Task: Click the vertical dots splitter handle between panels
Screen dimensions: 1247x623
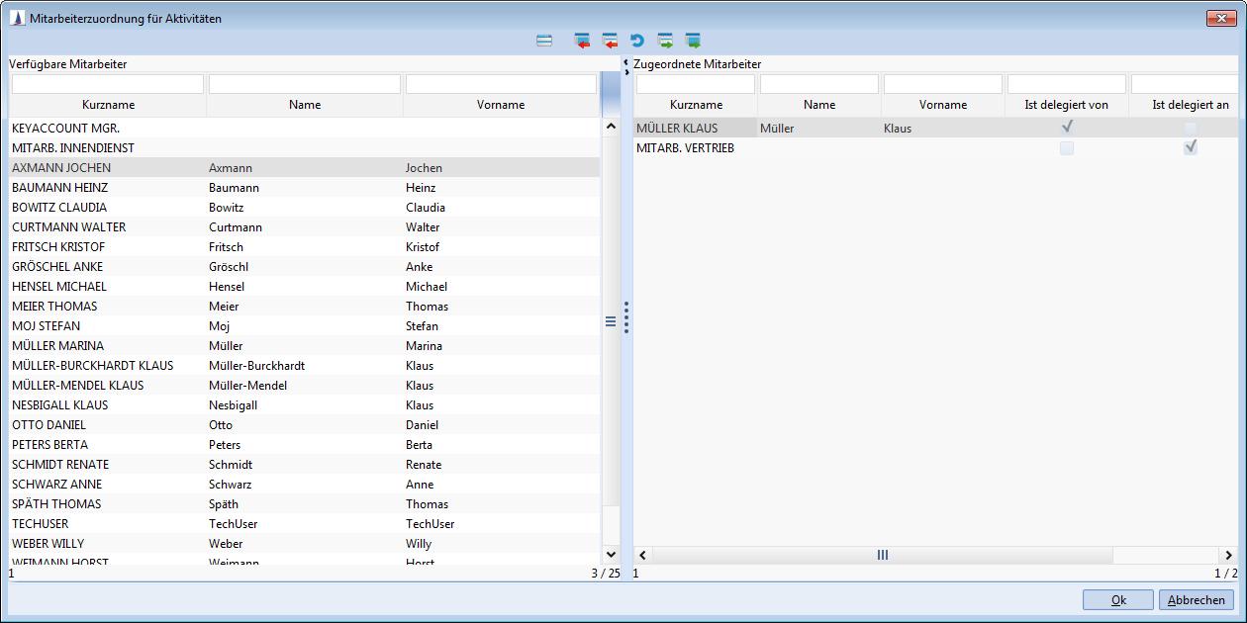Action: (626, 318)
